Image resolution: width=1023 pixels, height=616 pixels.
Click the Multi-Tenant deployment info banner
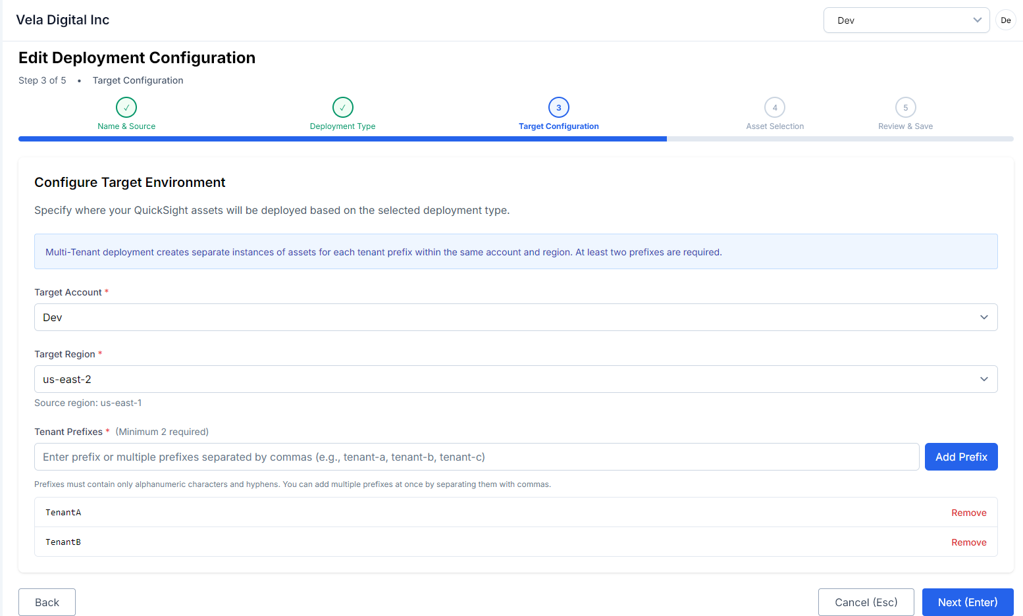point(516,251)
